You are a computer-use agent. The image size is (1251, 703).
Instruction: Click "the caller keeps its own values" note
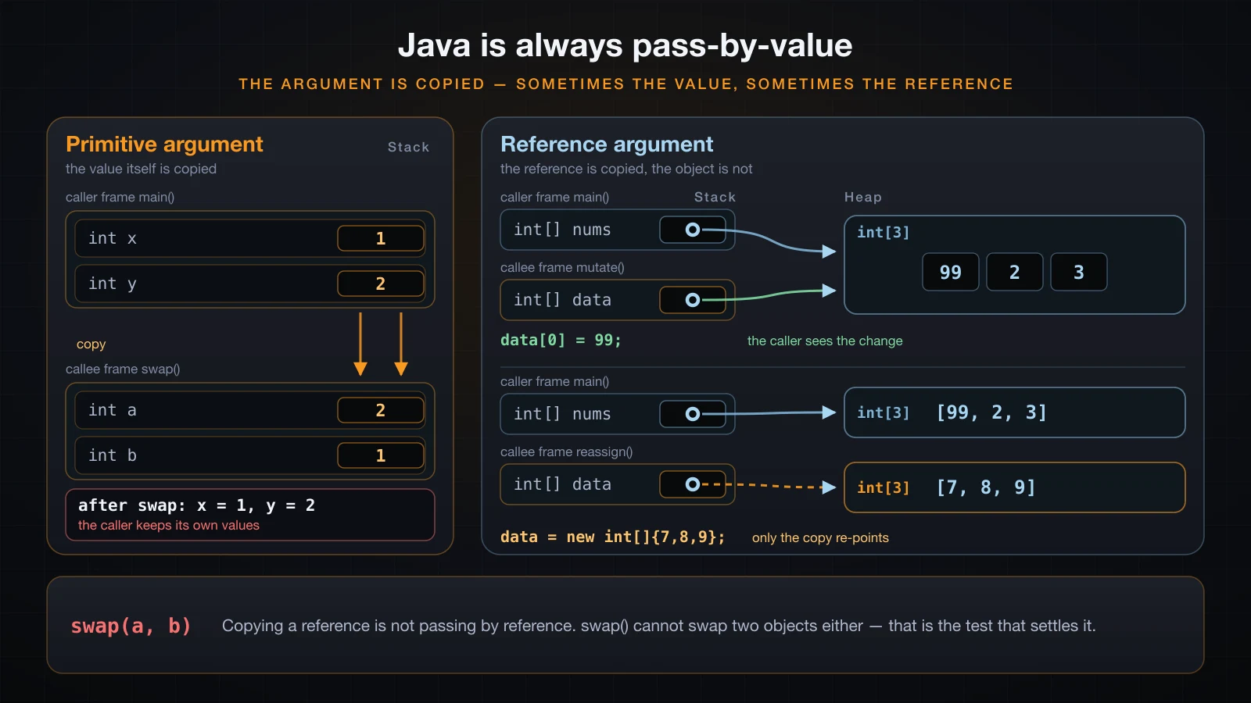click(x=169, y=526)
